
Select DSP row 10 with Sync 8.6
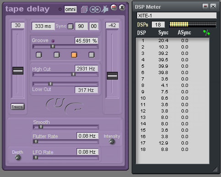[x=172, y=98]
